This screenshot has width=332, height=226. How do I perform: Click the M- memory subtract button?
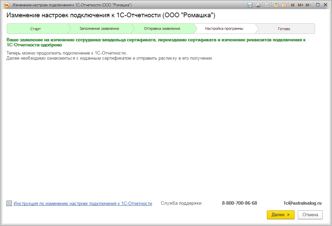pyautogui.click(x=308, y=5)
